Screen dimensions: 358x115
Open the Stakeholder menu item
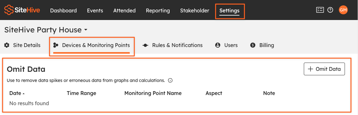click(194, 10)
